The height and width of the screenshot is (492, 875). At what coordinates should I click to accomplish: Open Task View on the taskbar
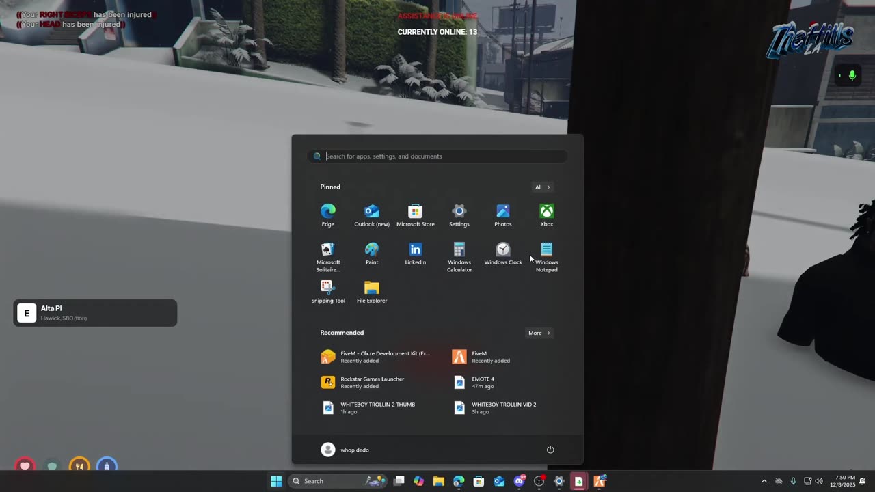pyautogui.click(x=399, y=481)
